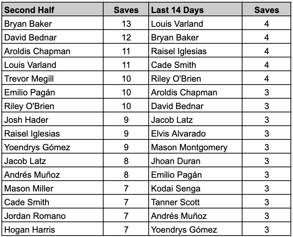The image size is (293, 237).
Task: Select the Second Half header cell
Action: pyautogui.click(x=53, y=9)
